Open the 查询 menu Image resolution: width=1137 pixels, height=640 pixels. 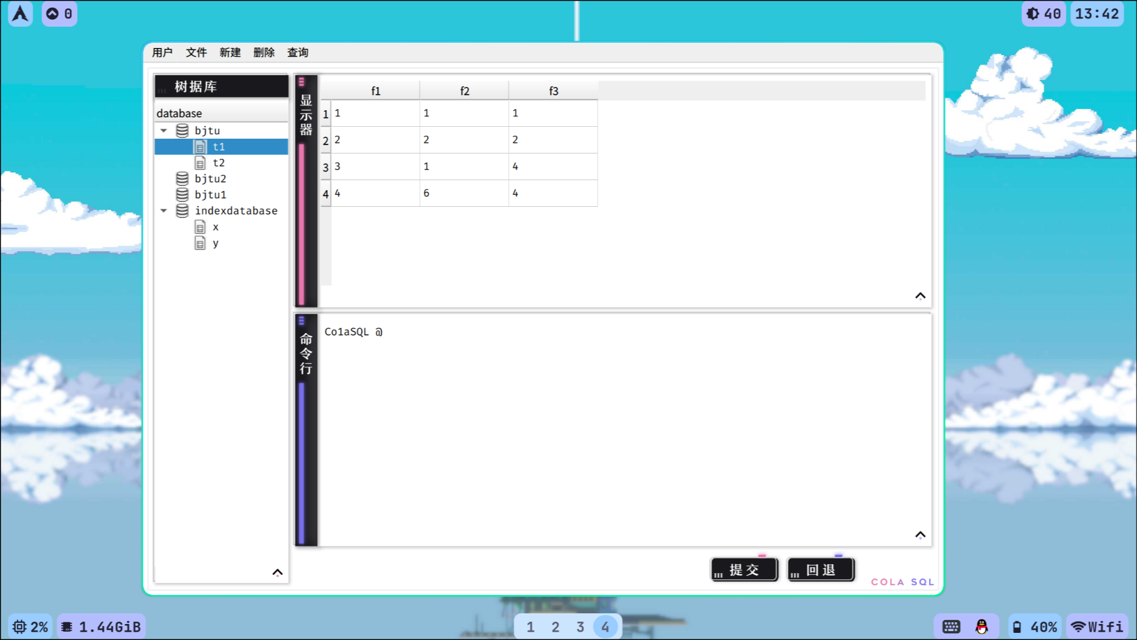point(298,53)
